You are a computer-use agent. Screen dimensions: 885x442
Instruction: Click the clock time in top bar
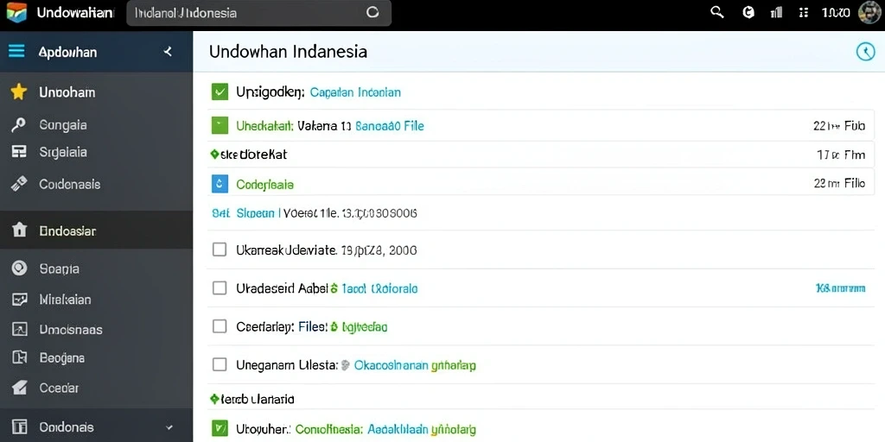click(x=837, y=12)
